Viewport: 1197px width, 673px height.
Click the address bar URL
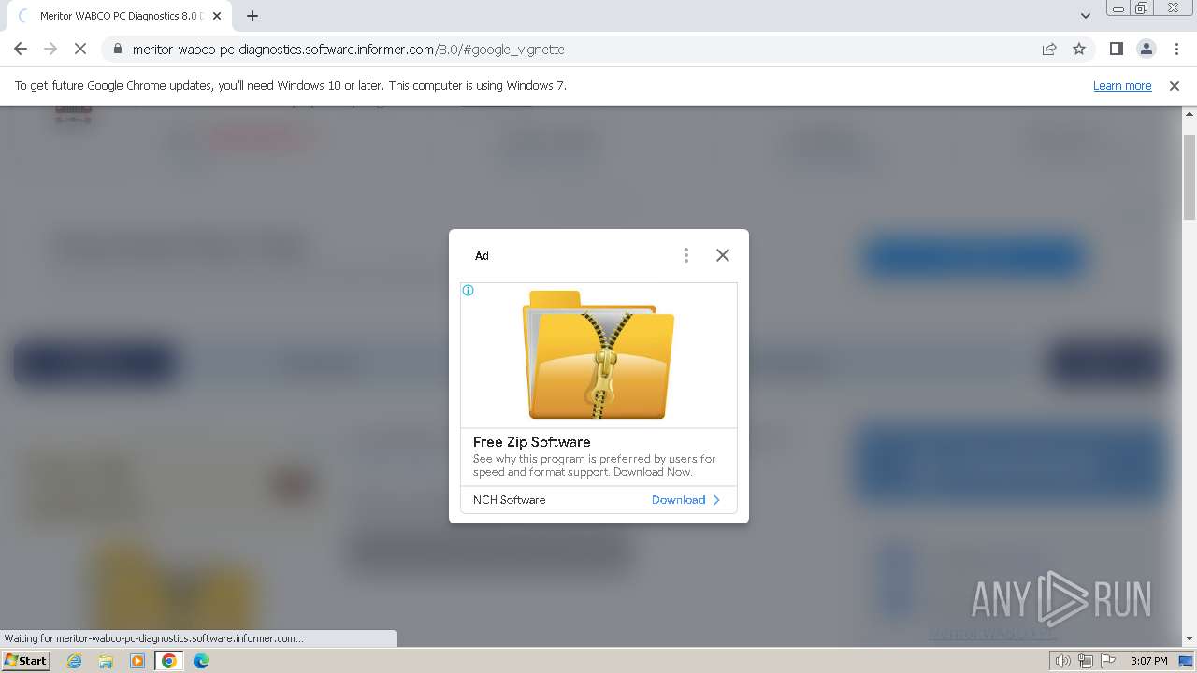pos(348,50)
